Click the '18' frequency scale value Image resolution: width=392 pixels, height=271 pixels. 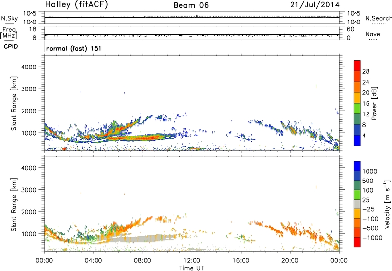coord(32,29)
